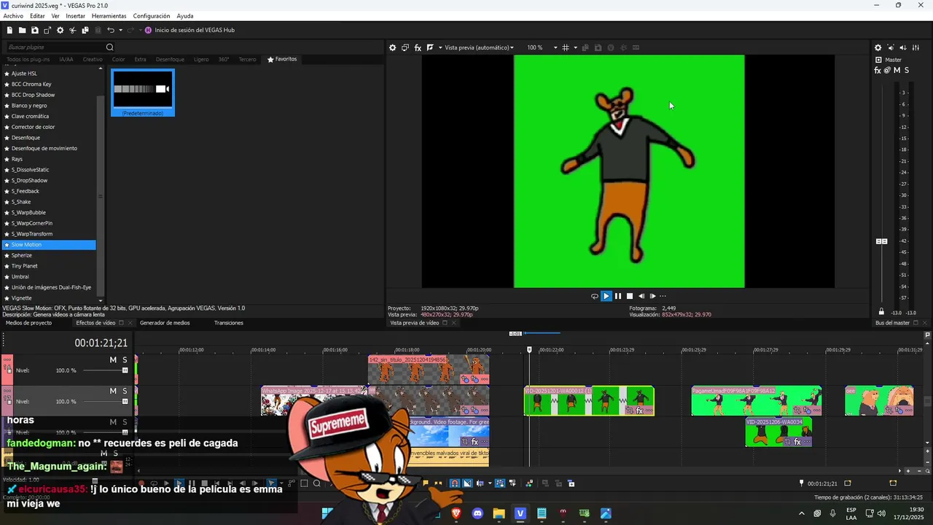Solo the first video track
This screenshot has width=933, height=525.
click(125, 360)
